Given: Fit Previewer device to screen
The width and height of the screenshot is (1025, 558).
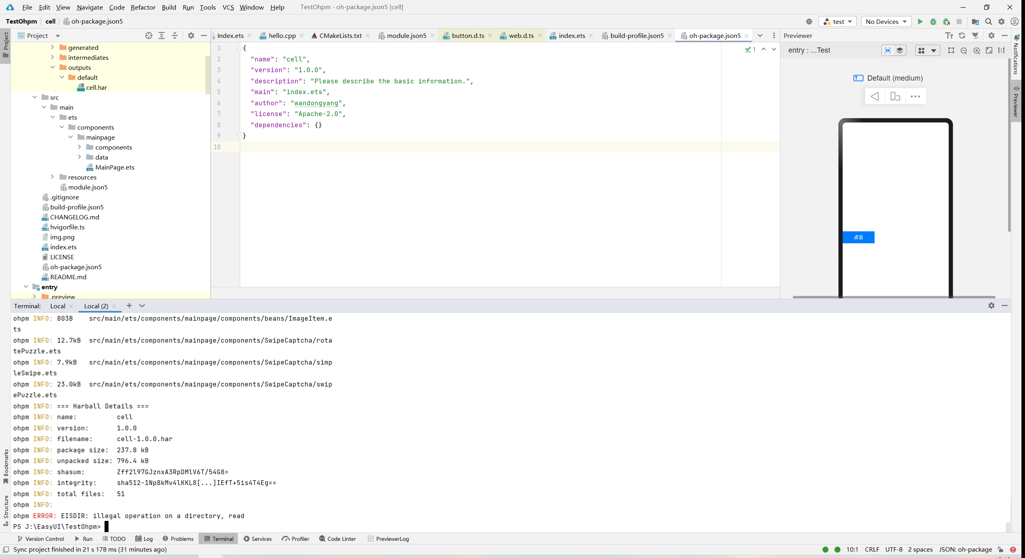Looking at the screenshot, I should click(989, 50).
